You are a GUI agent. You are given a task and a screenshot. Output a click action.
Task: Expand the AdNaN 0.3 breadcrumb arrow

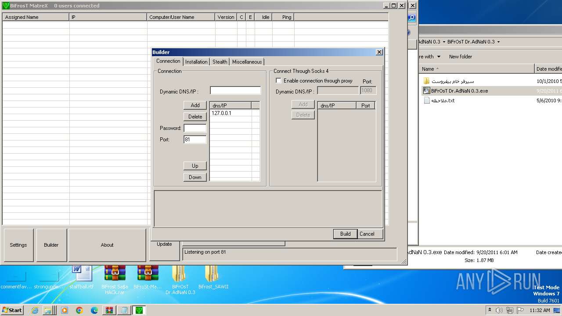coord(443,42)
